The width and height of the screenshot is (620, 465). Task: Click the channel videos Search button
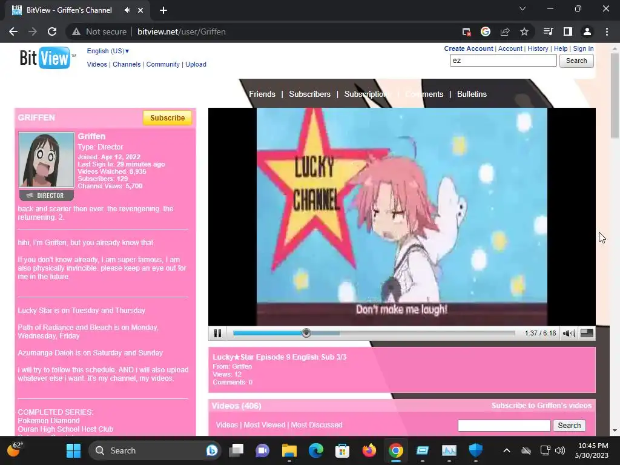(x=569, y=426)
